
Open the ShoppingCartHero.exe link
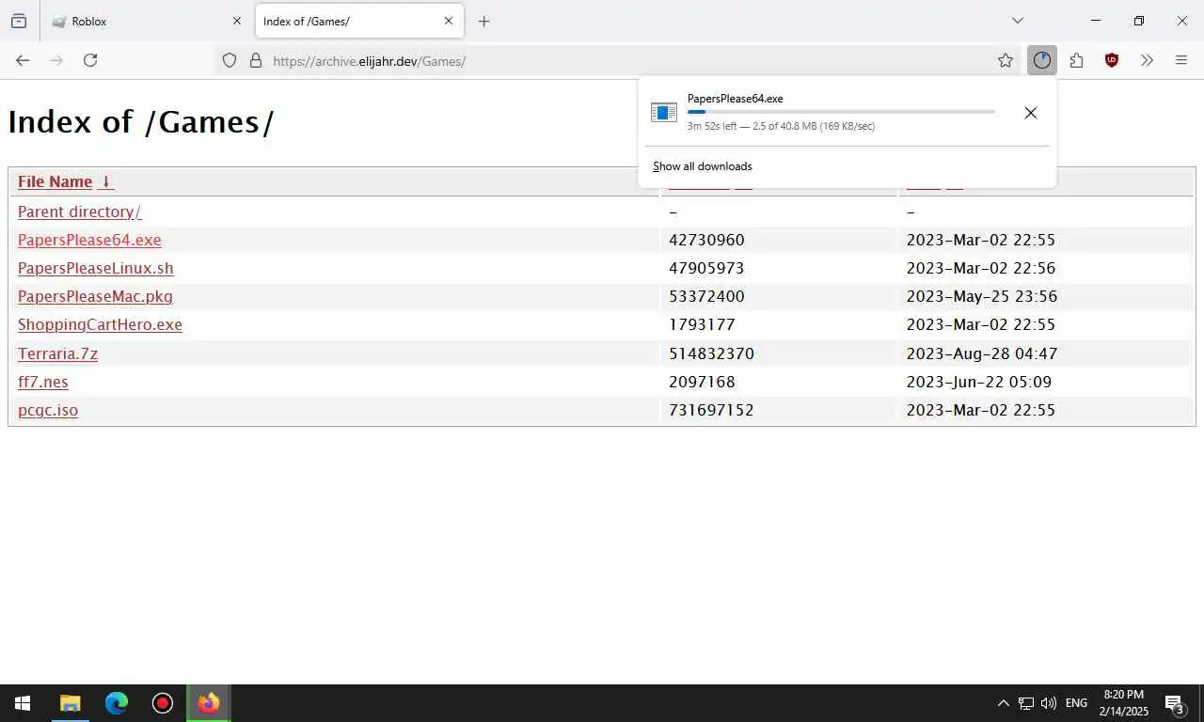pos(100,324)
